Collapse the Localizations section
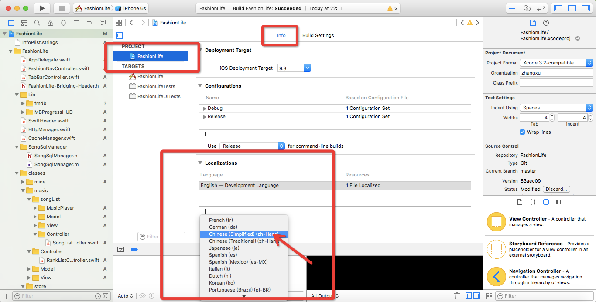Screen dimensions: 596x302 pyautogui.click(x=200, y=163)
